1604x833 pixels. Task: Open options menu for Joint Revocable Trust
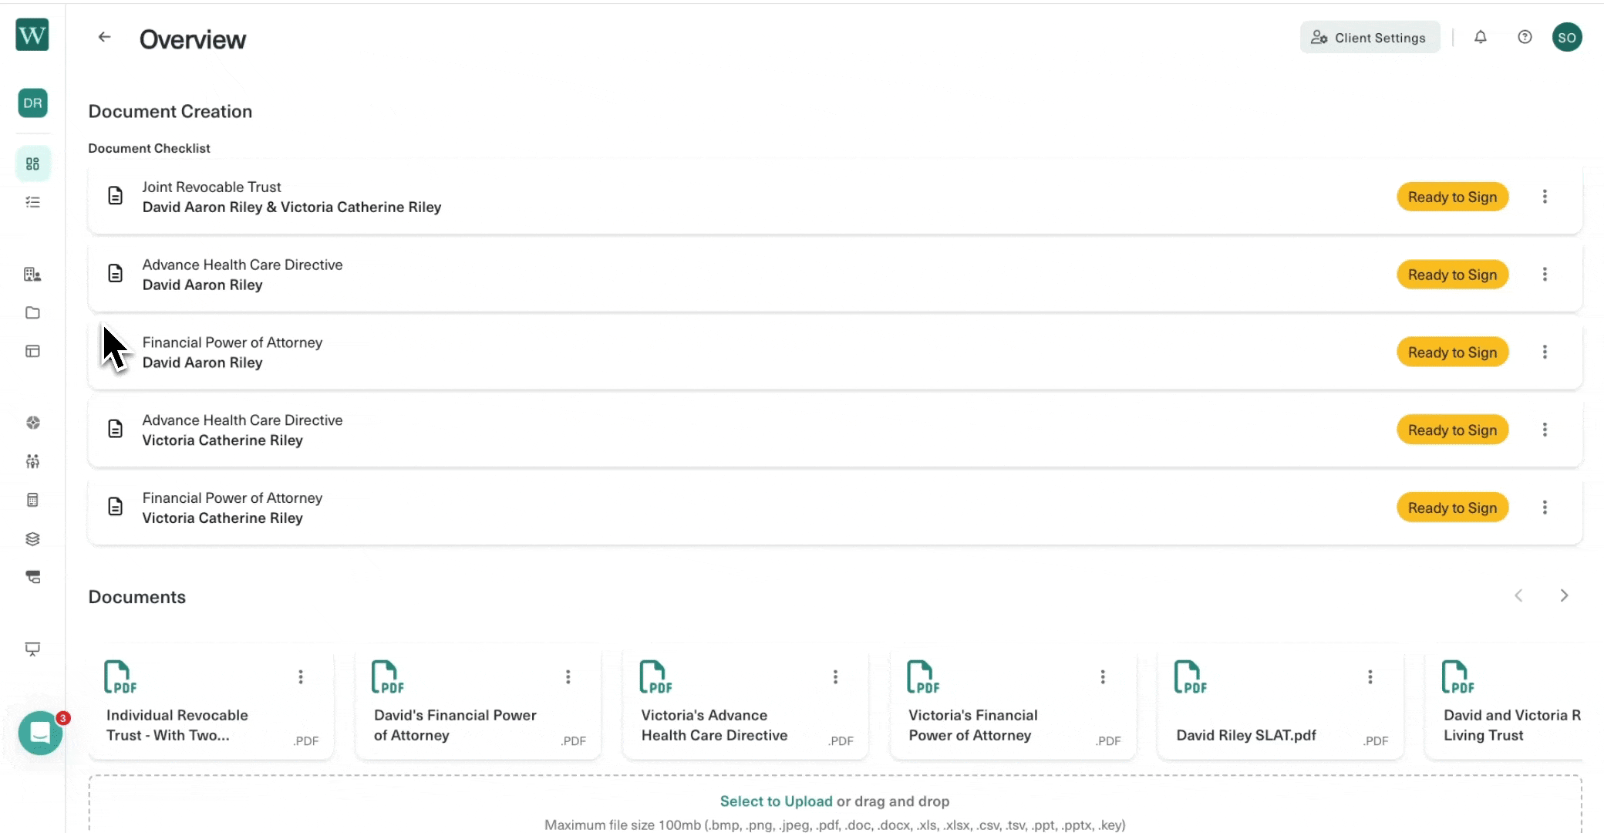tap(1544, 197)
